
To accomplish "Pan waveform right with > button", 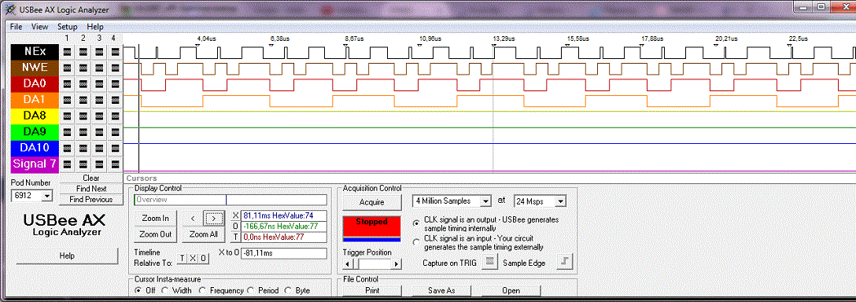I will pyautogui.click(x=214, y=219).
